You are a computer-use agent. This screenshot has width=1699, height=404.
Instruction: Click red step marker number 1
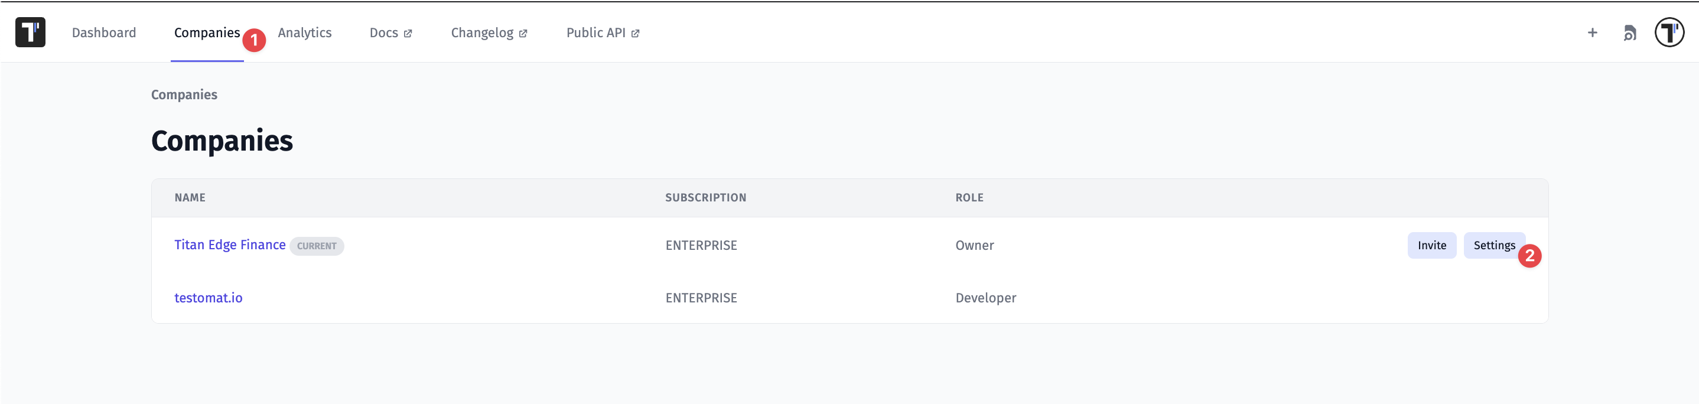point(254,40)
